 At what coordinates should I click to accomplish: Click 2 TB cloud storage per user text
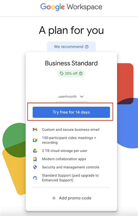click(x=65, y=151)
